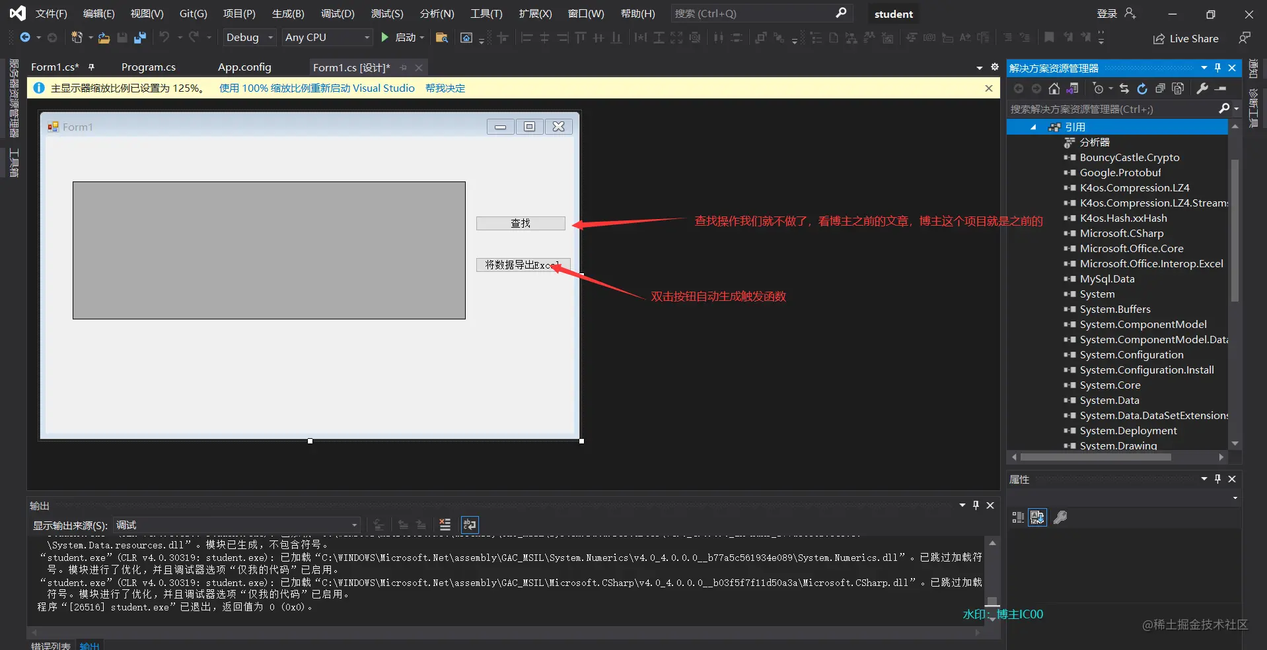Open the Any CPU platform dropdown
Image resolution: width=1267 pixels, height=650 pixels.
328,38
